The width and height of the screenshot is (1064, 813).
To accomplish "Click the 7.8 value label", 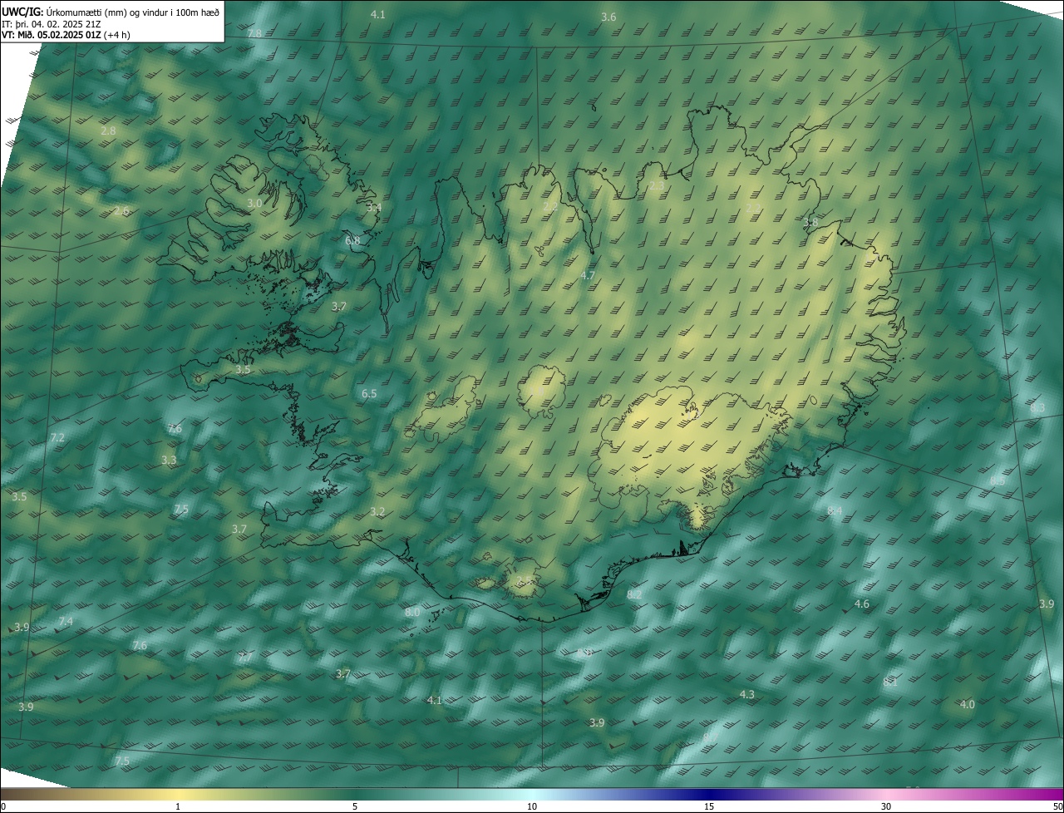I will click(255, 33).
